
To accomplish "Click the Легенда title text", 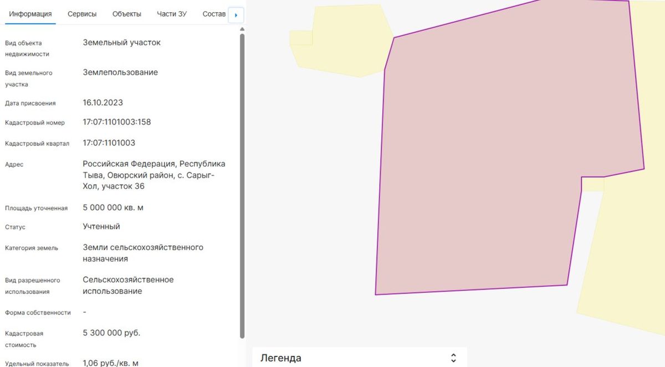I will [x=281, y=358].
